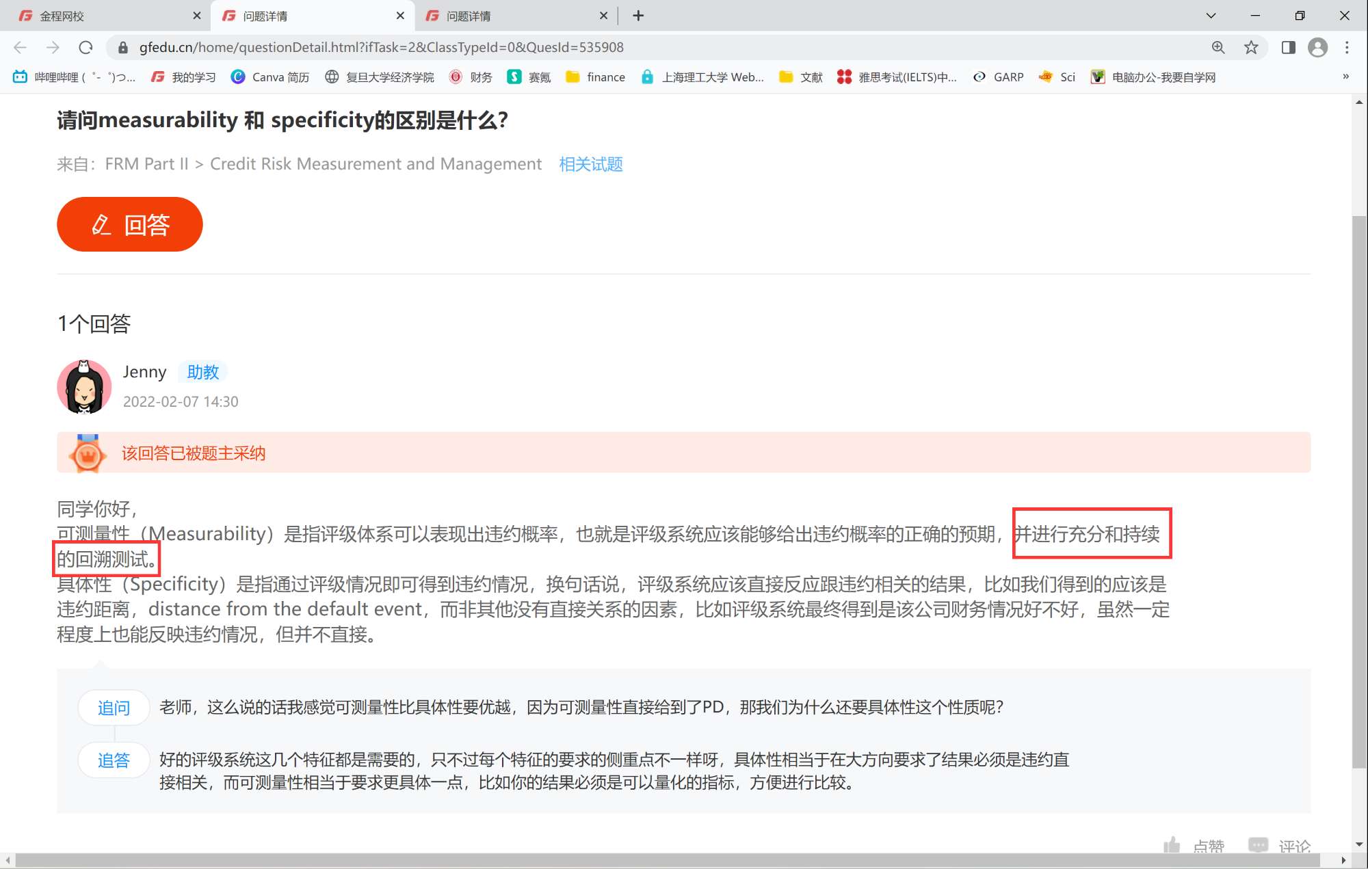The width and height of the screenshot is (1368, 869).
Task: Click the bookmark star icon
Action: (1251, 47)
